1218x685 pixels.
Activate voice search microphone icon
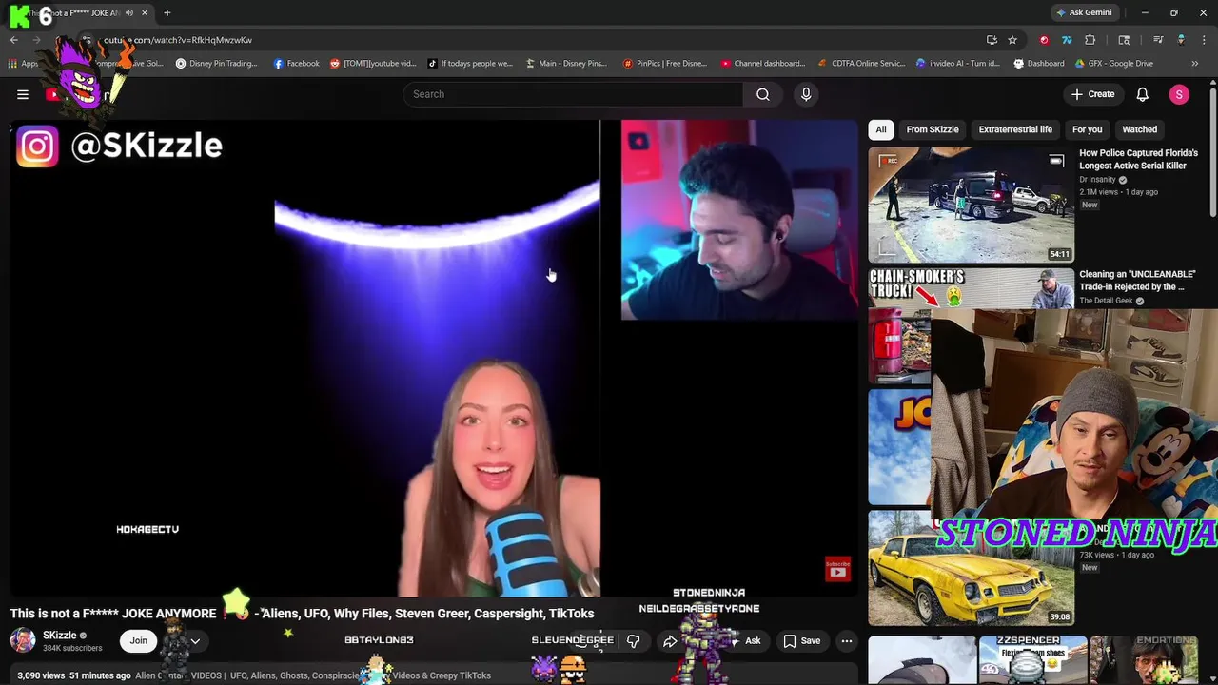tap(806, 94)
